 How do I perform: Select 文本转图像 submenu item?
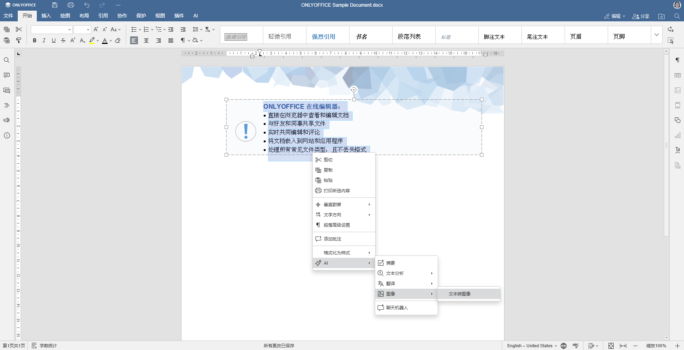[x=469, y=294]
